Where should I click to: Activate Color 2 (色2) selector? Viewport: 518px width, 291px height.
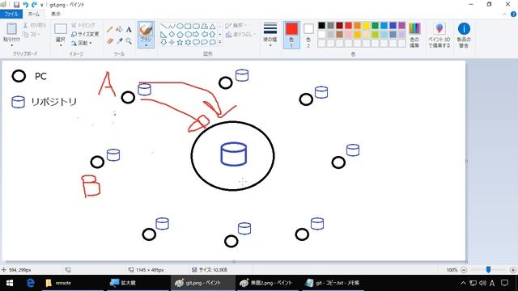coord(308,36)
